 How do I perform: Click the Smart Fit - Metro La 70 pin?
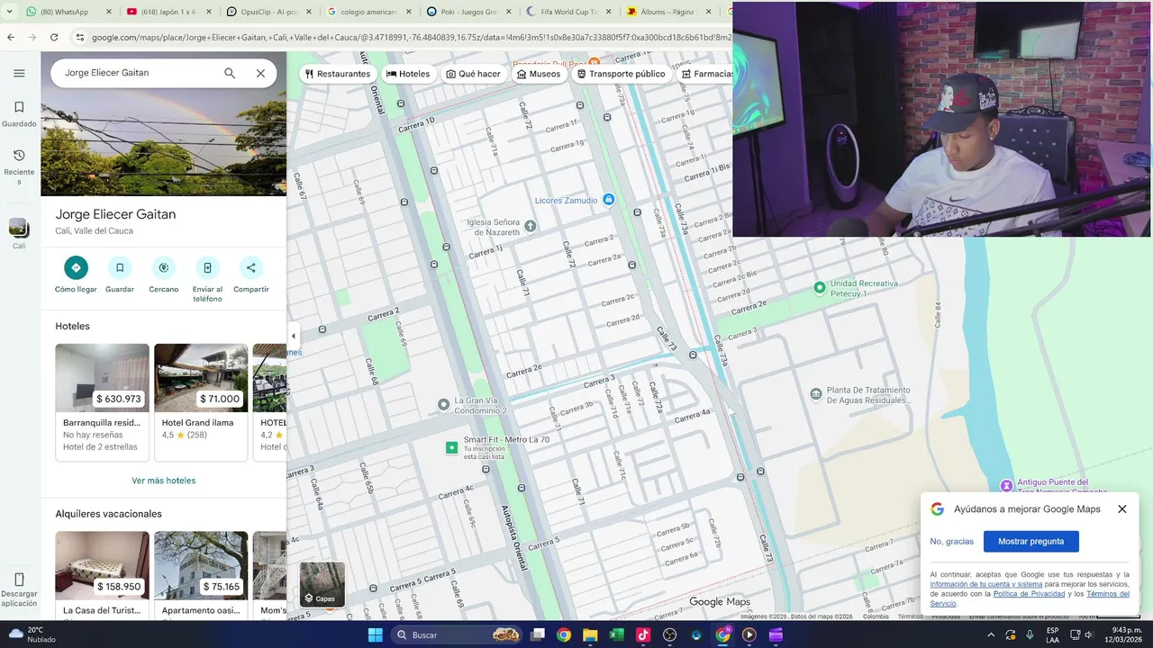(x=452, y=447)
